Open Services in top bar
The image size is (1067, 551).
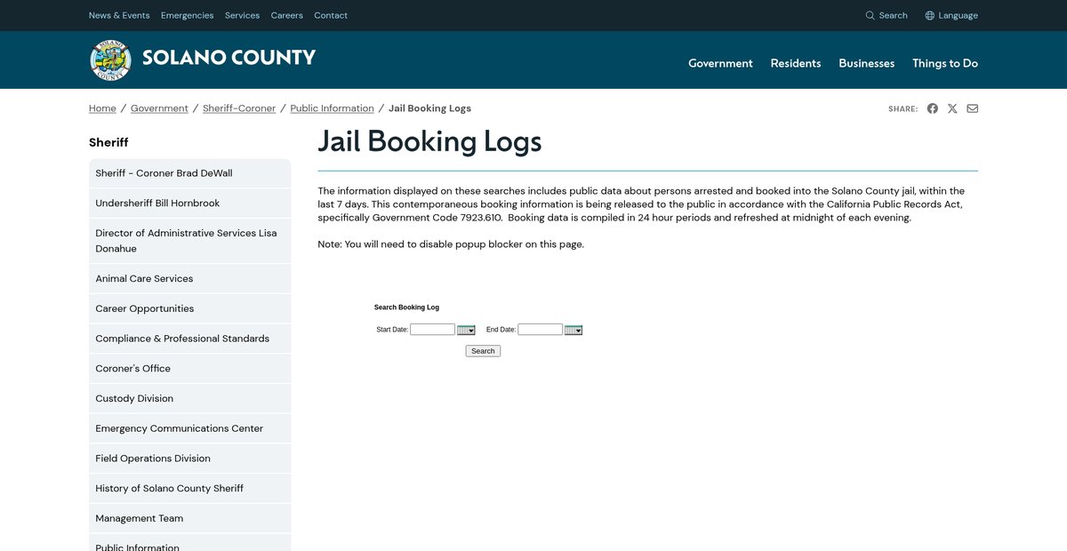(x=242, y=15)
